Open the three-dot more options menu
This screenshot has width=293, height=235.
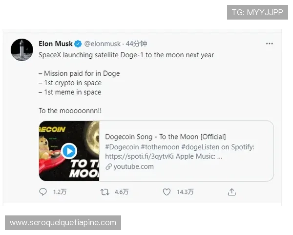click(270, 44)
